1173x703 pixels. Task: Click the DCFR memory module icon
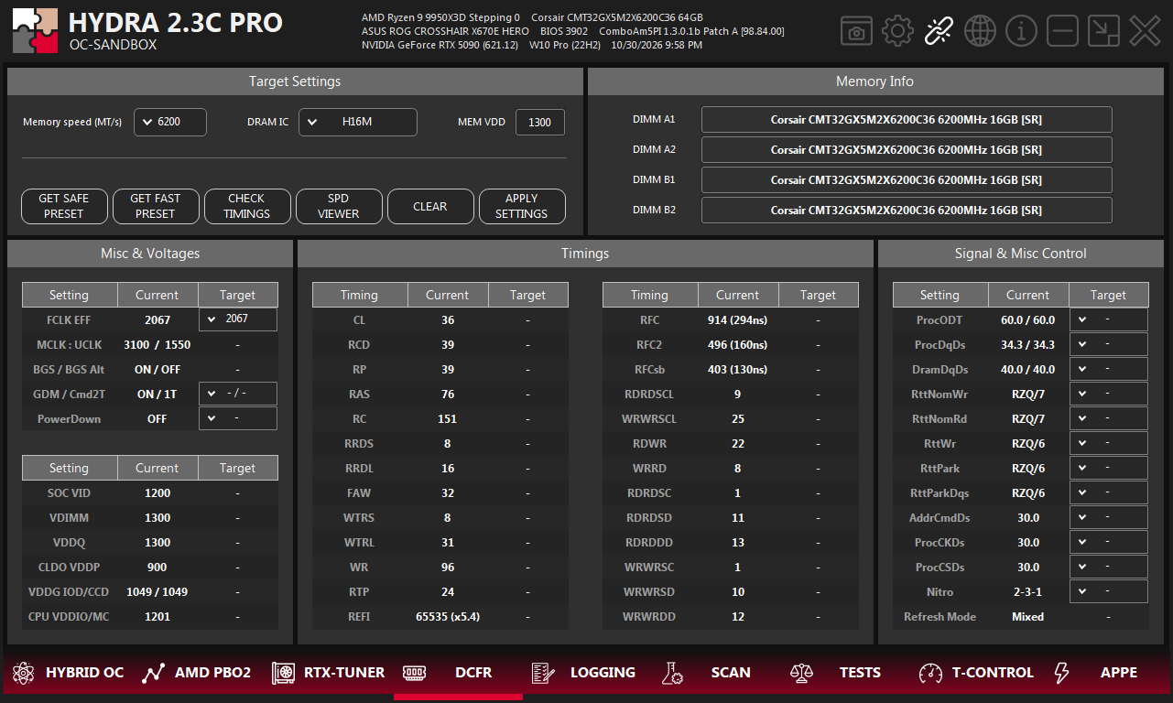pyautogui.click(x=414, y=673)
